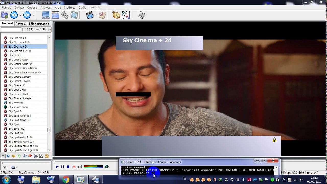Go to previous channel with blue back arrow
327x184 pixels.
[x=14, y=15]
